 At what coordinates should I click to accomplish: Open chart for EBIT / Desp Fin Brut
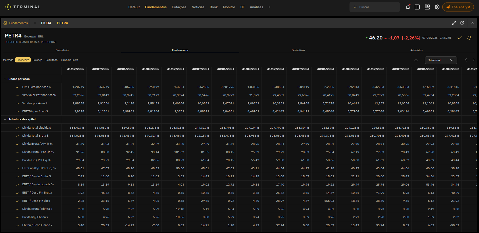pos(17,193)
